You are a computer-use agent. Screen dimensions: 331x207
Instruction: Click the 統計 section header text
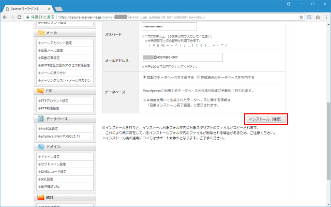(50, 198)
